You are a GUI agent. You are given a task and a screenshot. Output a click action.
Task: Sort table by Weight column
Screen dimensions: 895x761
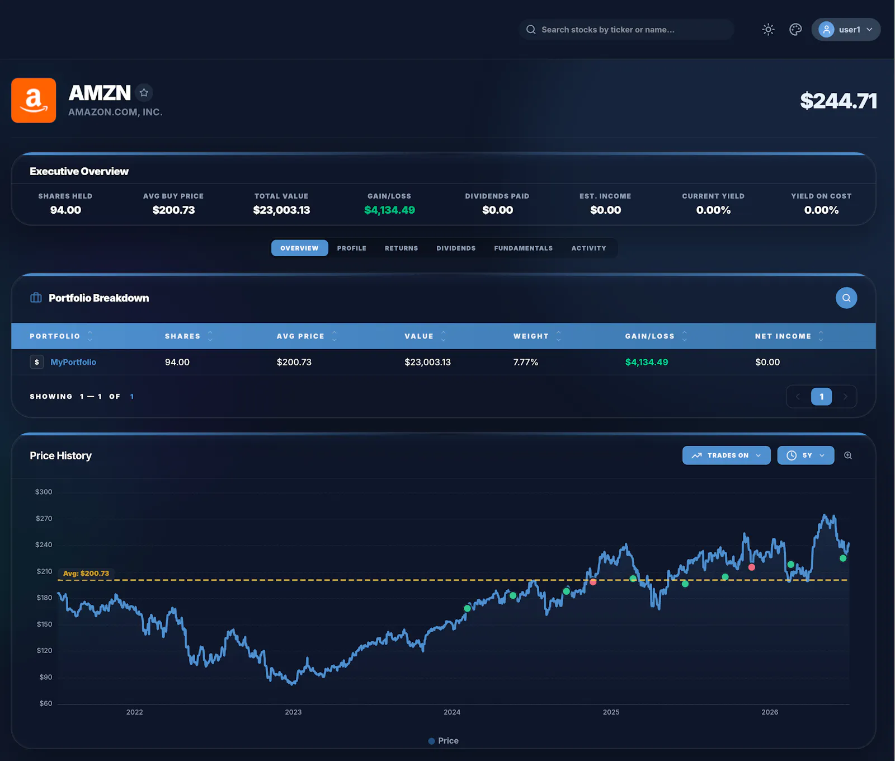coord(537,336)
